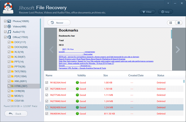The width and height of the screenshot is (186, 122).
Task: Uncheck the DOC(117) folder checkbox
Action: click(9, 42)
